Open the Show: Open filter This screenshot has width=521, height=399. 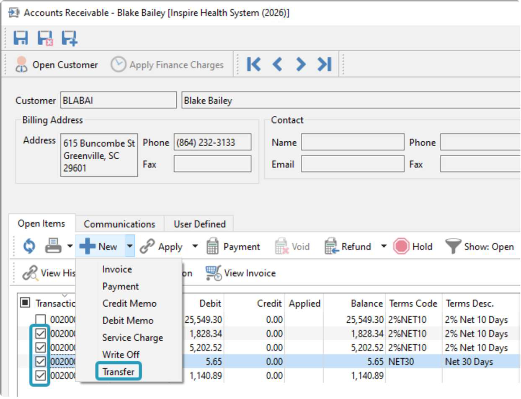[480, 246]
